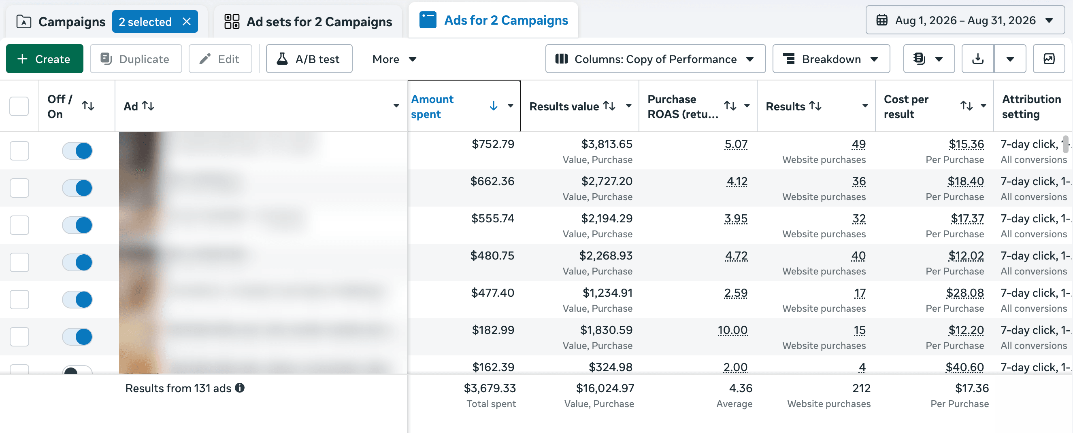The image size is (1073, 433).
Task: Open the More actions dropdown
Action: click(394, 59)
